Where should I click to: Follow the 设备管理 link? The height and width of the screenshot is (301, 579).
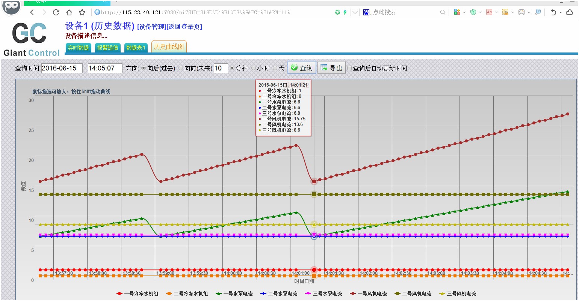tap(151, 27)
